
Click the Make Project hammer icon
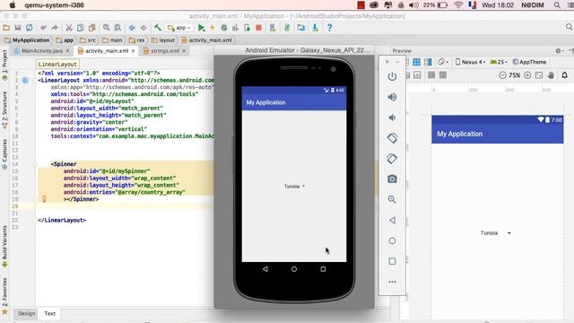[x=158, y=28]
